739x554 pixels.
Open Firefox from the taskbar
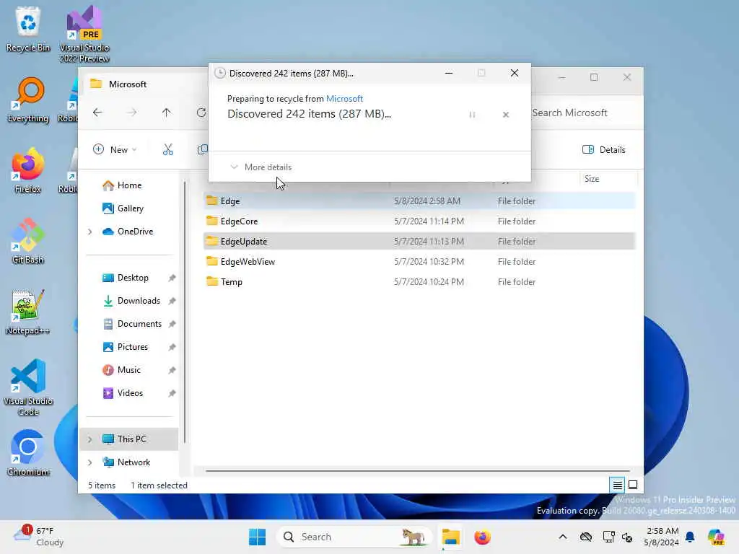click(x=482, y=537)
